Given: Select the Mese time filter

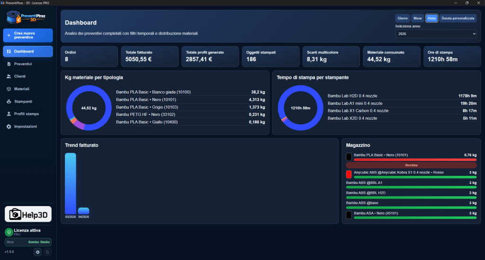Looking at the screenshot, I should (418, 18).
